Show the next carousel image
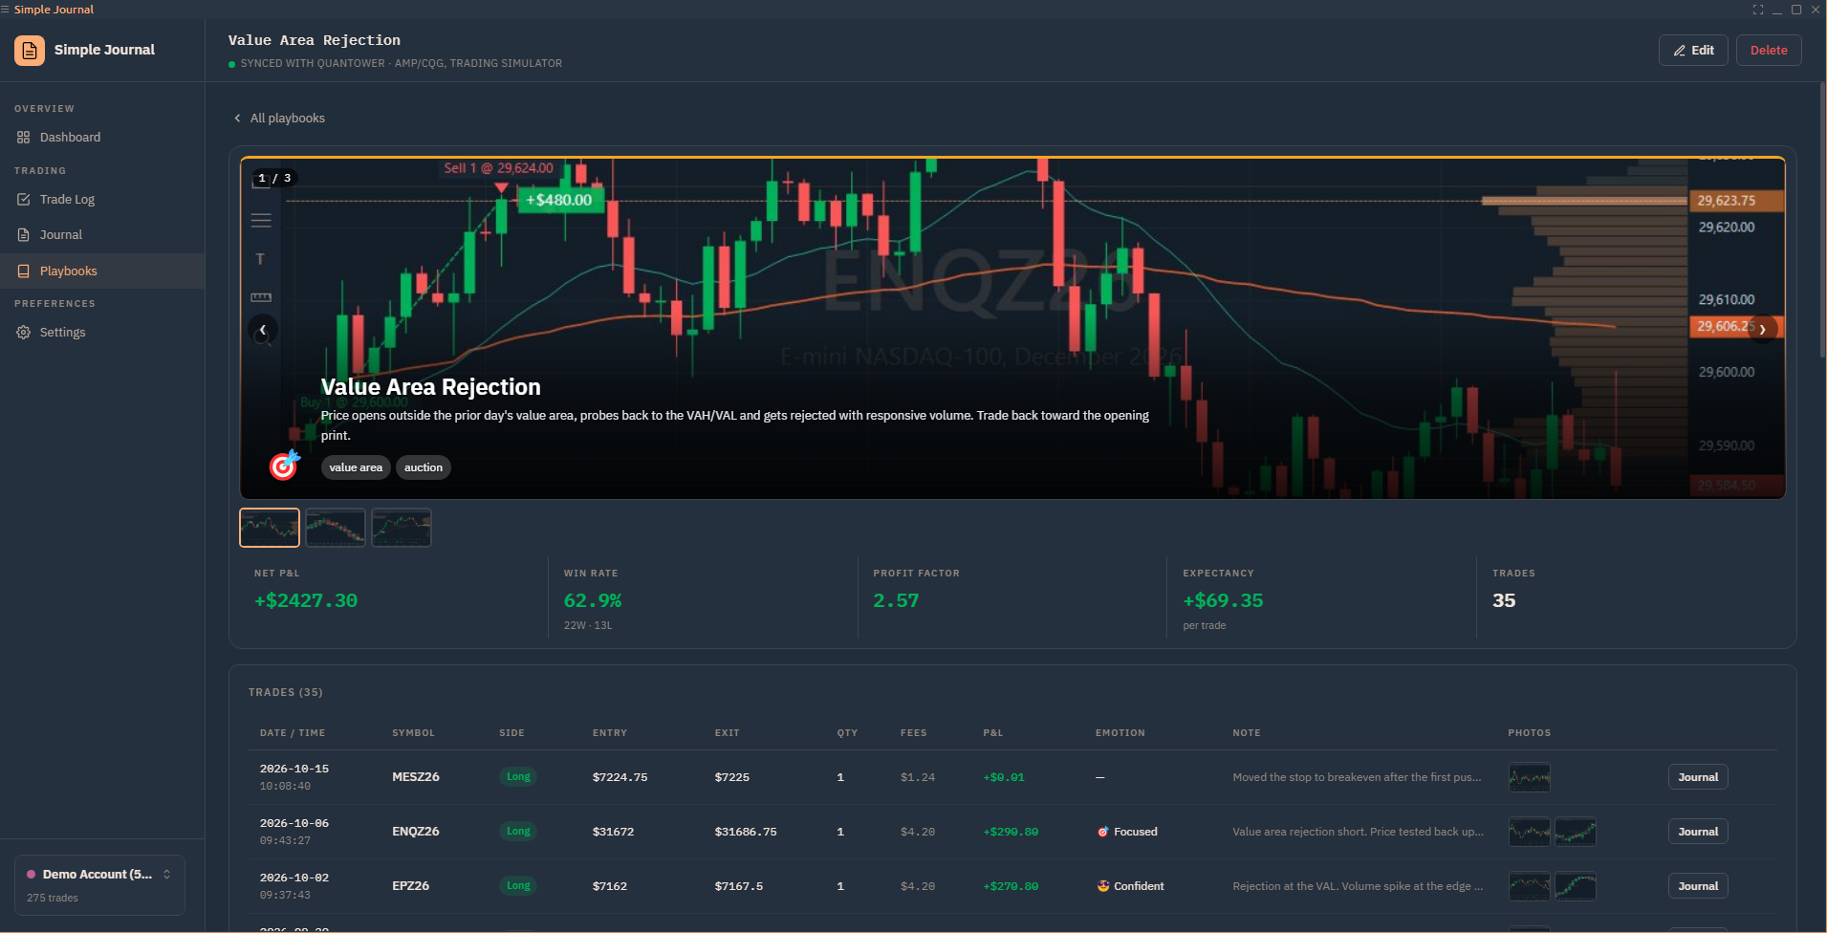1827x933 pixels. [1762, 330]
